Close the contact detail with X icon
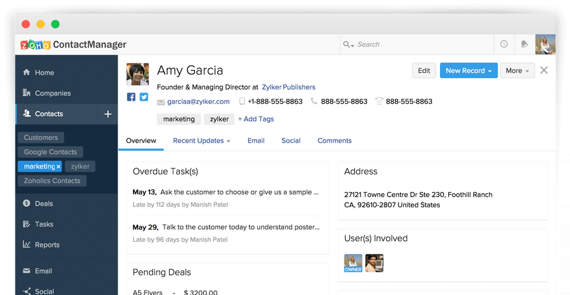The height and width of the screenshot is (295, 570). click(x=544, y=70)
